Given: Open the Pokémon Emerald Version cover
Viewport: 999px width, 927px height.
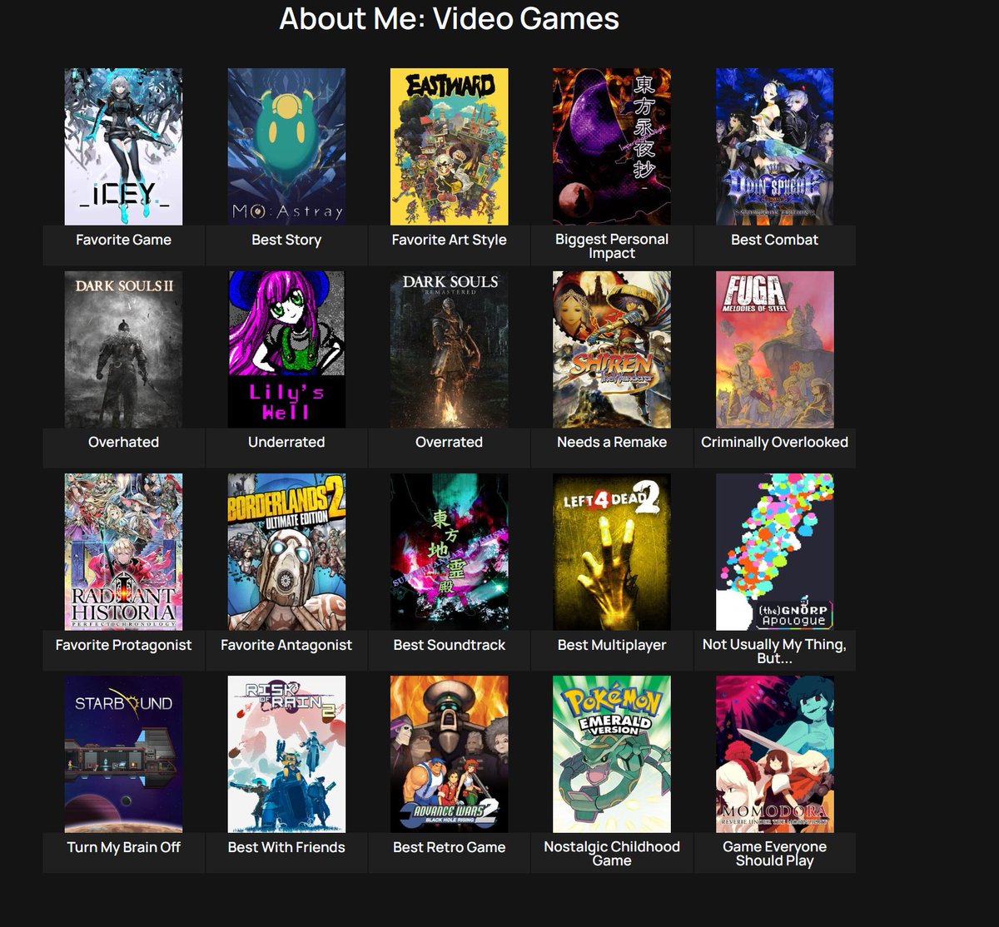Looking at the screenshot, I should 612,754.
